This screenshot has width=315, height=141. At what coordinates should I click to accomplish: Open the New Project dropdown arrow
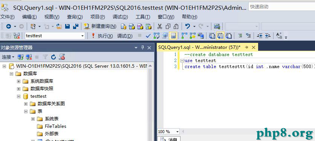point(39,26)
